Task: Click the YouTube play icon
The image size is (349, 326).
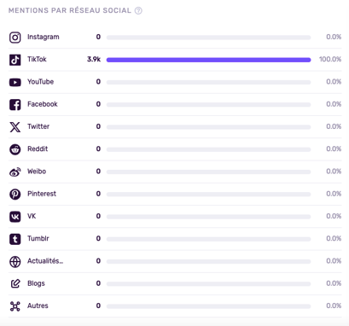Action: pyautogui.click(x=15, y=82)
